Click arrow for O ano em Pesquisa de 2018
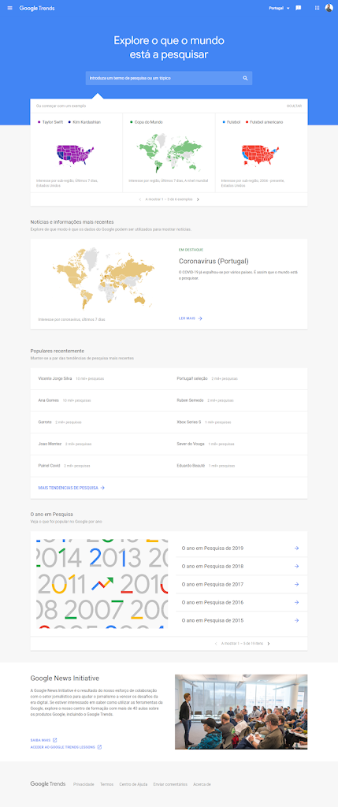 point(296,566)
